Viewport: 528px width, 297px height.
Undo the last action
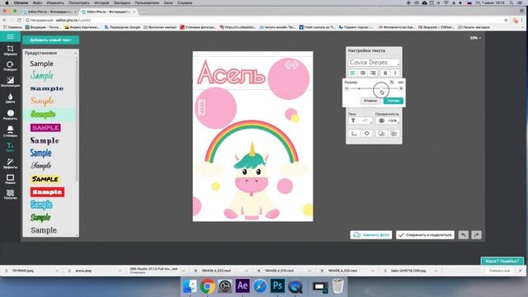(464, 234)
